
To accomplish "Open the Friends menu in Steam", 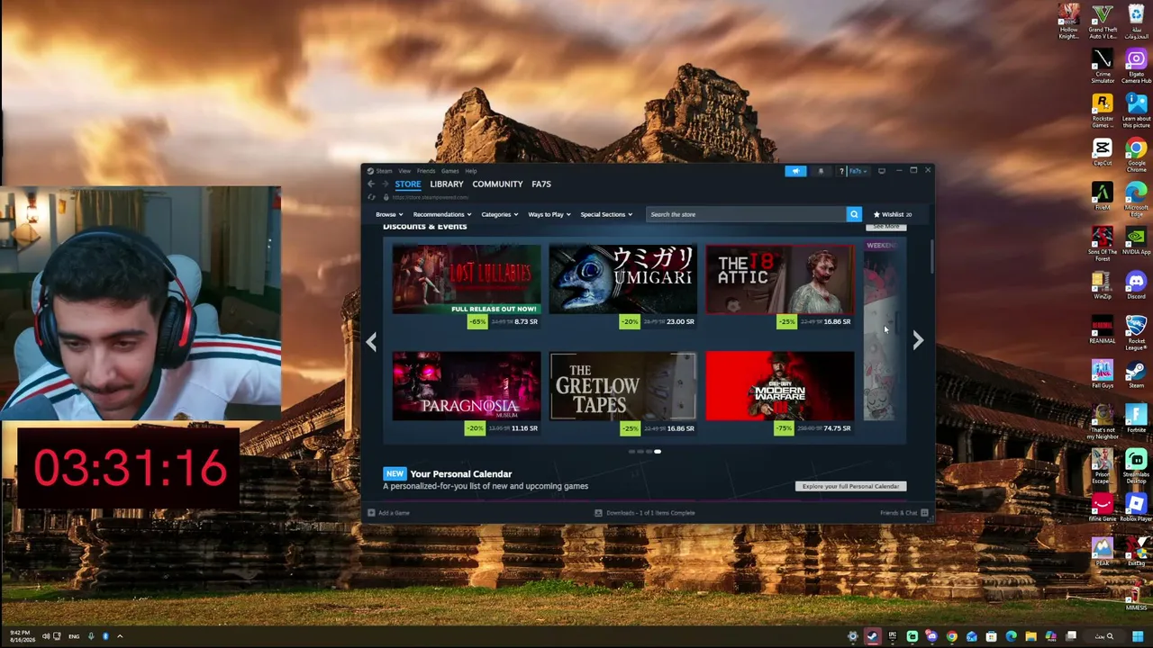I will (426, 171).
